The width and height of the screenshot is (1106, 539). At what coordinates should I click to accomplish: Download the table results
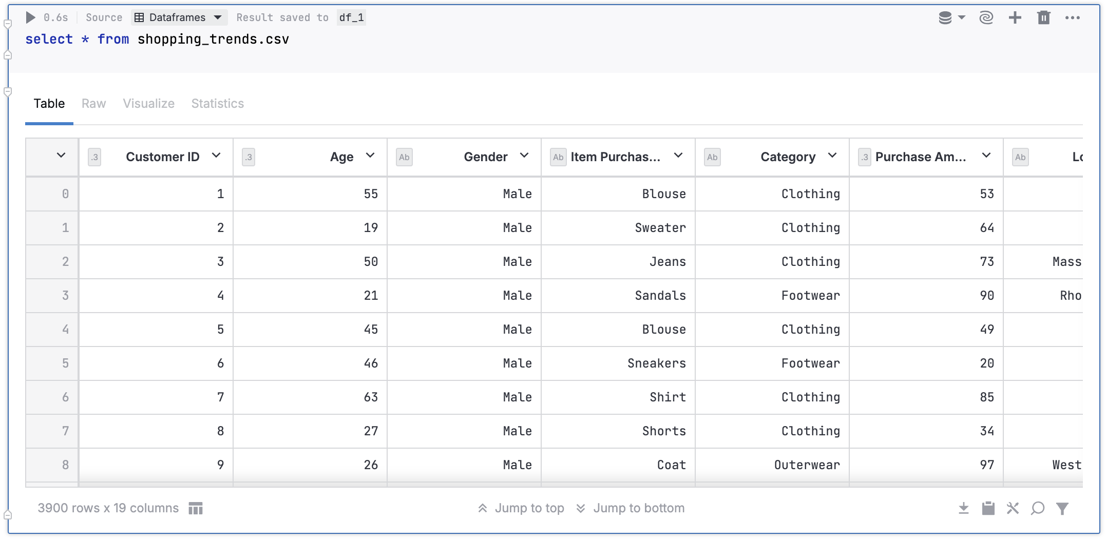(963, 508)
